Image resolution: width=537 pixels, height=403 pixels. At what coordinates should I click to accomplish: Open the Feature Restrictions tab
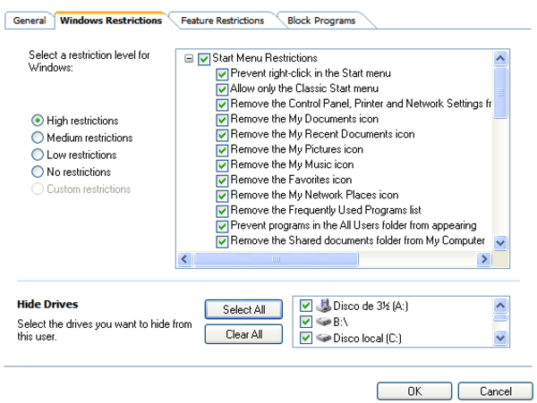[x=222, y=21]
